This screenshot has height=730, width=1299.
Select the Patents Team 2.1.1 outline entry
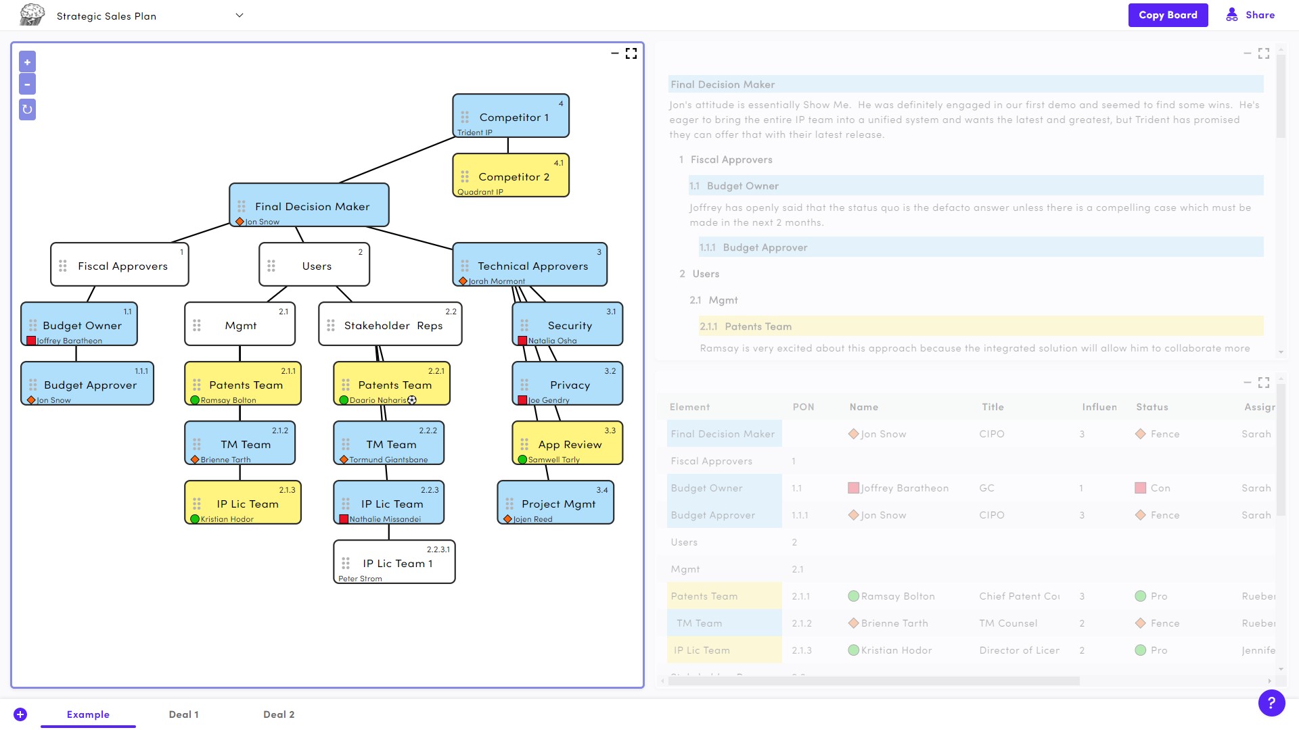tap(758, 326)
